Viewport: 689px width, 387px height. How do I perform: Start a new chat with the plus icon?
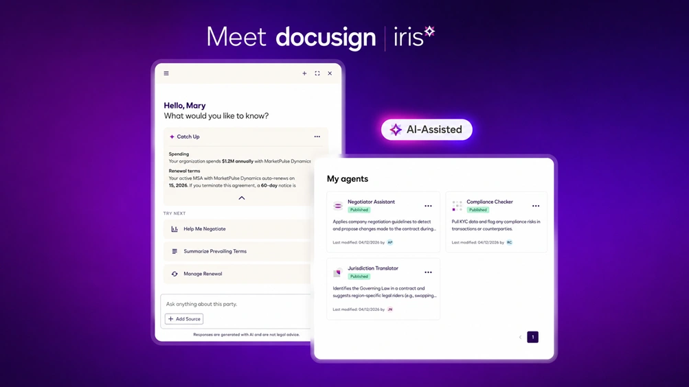pyautogui.click(x=304, y=73)
